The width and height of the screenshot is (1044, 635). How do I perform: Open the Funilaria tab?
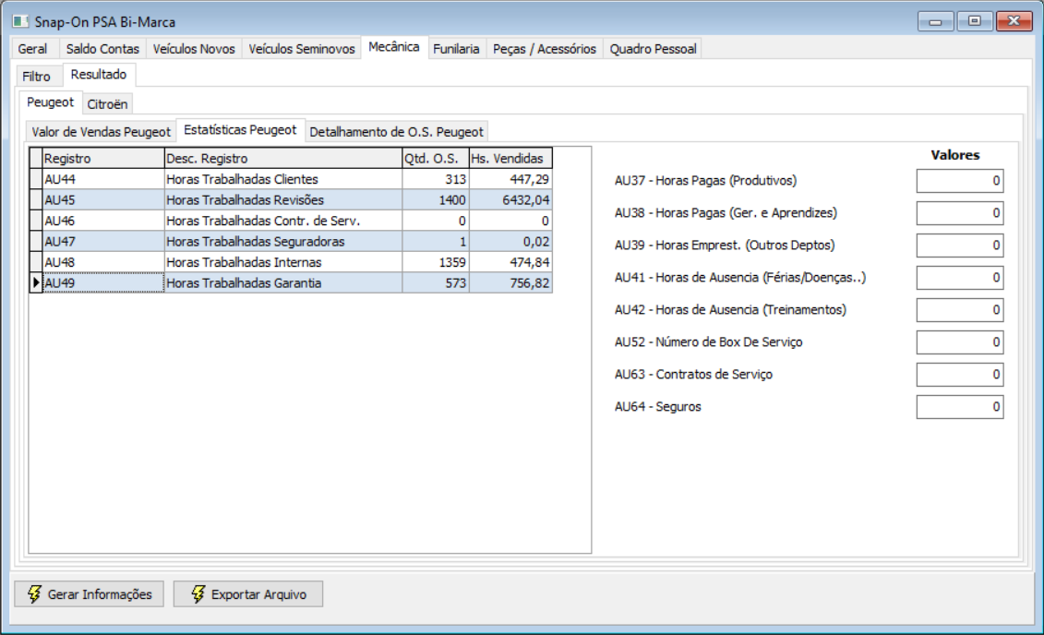(x=456, y=49)
